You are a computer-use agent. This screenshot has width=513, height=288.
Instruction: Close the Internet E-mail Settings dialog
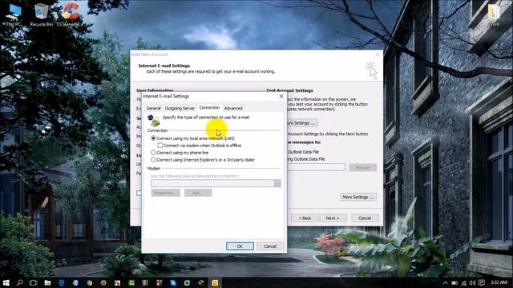(281, 96)
